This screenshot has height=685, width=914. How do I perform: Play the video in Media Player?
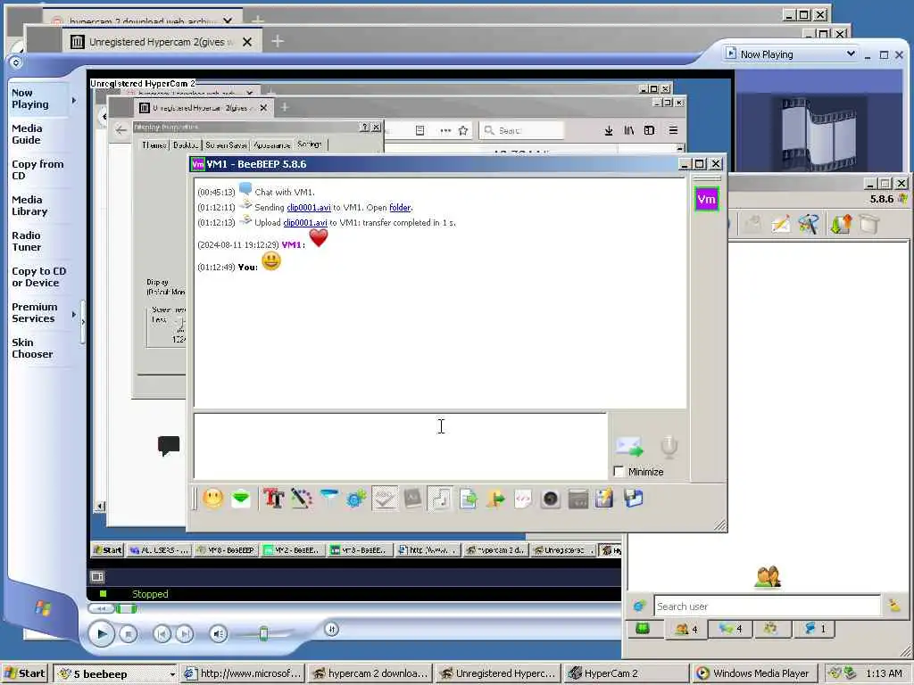coord(102,634)
